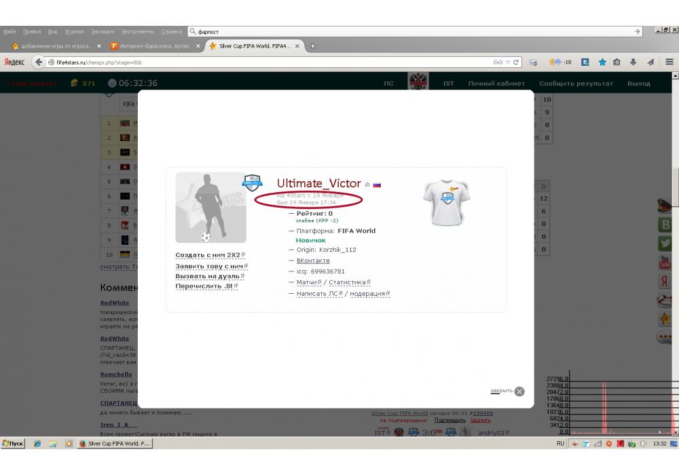Click the white T-shirt image in profile
The height and width of the screenshot is (475, 679).
coord(447,202)
